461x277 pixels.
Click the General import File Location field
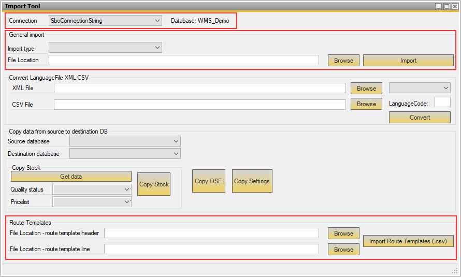click(183, 60)
